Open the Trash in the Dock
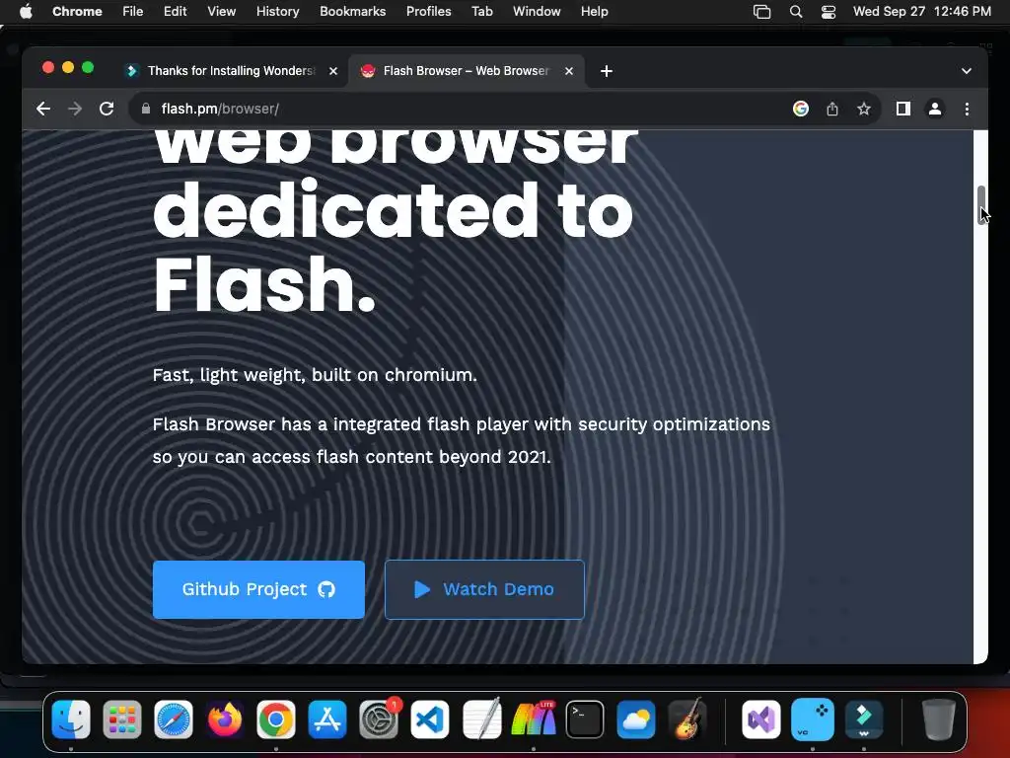The image size is (1010, 758). tap(939, 719)
